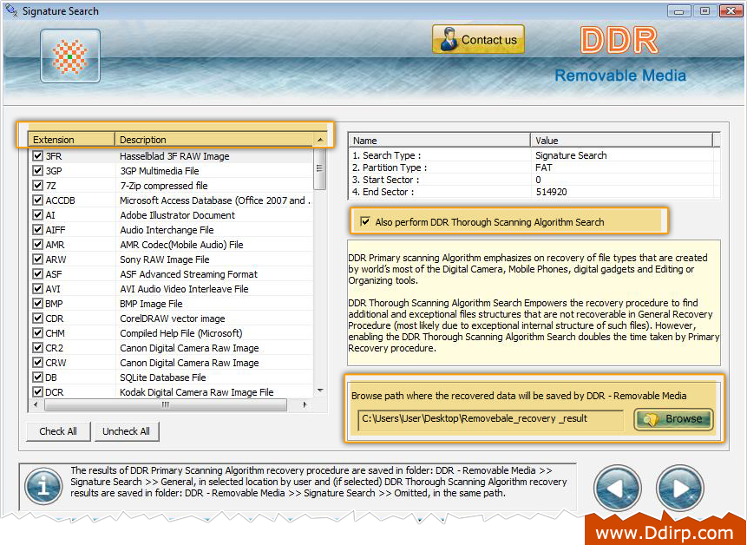Sort by the Description column header
The height and width of the screenshot is (545, 747).
(214, 140)
